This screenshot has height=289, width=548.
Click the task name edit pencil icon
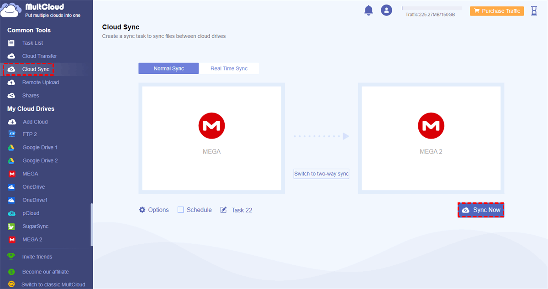coord(224,210)
